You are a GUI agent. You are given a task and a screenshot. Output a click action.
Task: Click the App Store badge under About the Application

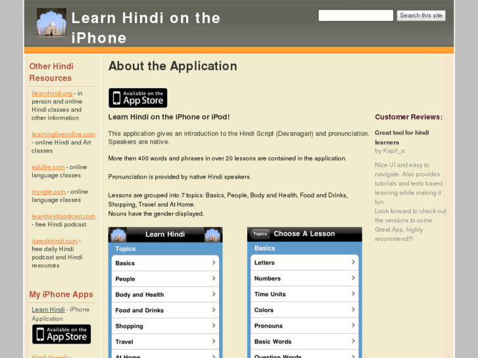138,98
